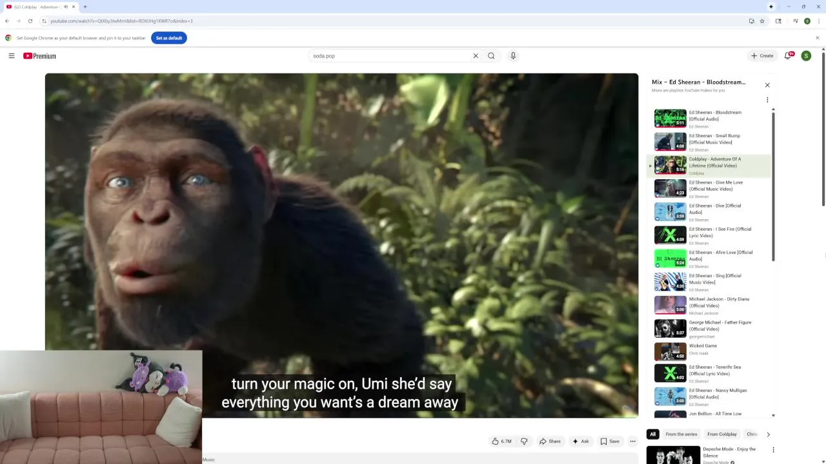Start voice search with the microphone
Image resolution: width=826 pixels, height=464 pixels.
(513, 56)
